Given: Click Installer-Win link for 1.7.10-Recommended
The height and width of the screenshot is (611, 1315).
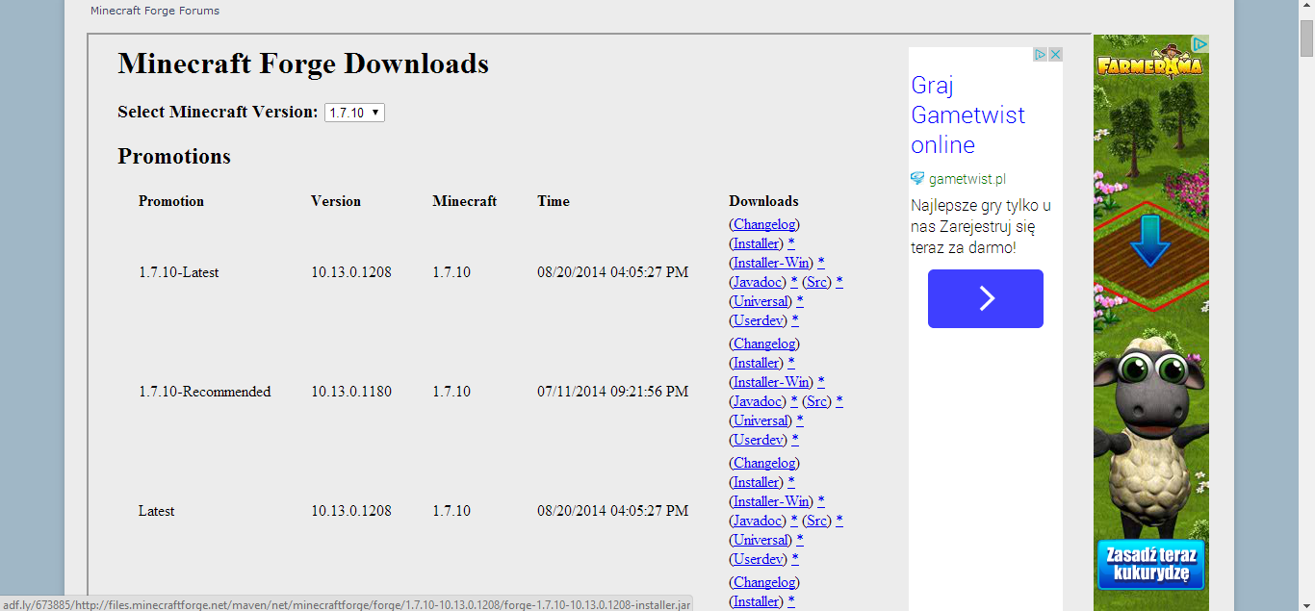Looking at the screenshot, I should (x=771, y=382).
